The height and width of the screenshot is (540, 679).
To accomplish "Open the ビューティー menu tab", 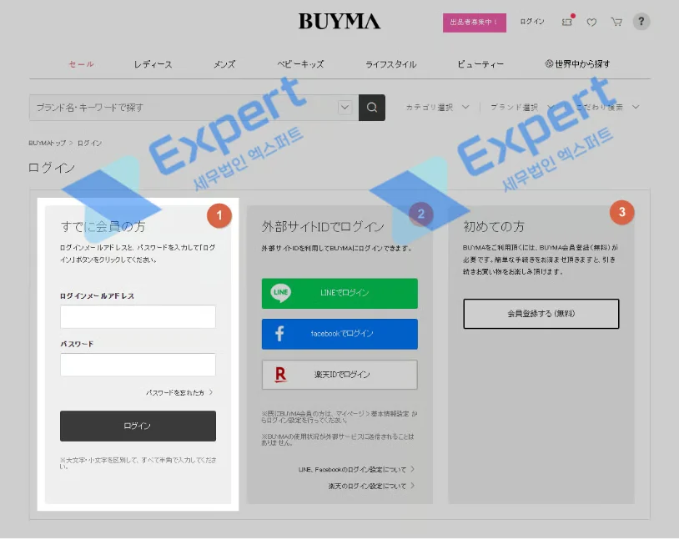I will [480, 64].
